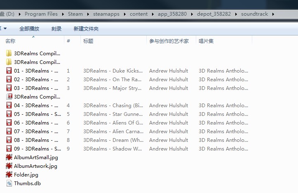Expand the arrow after depot_358282 in path
This screenshot has width=298, height=193.
(x=236, y=14)
